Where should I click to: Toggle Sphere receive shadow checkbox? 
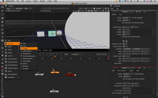133,23
